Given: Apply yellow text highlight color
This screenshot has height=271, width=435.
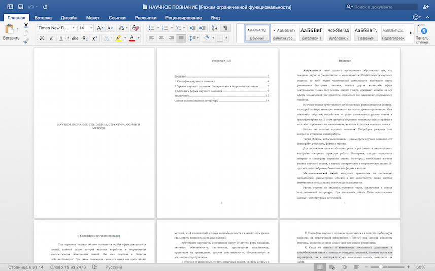Looking at the screenshot, I should [118, 38].
